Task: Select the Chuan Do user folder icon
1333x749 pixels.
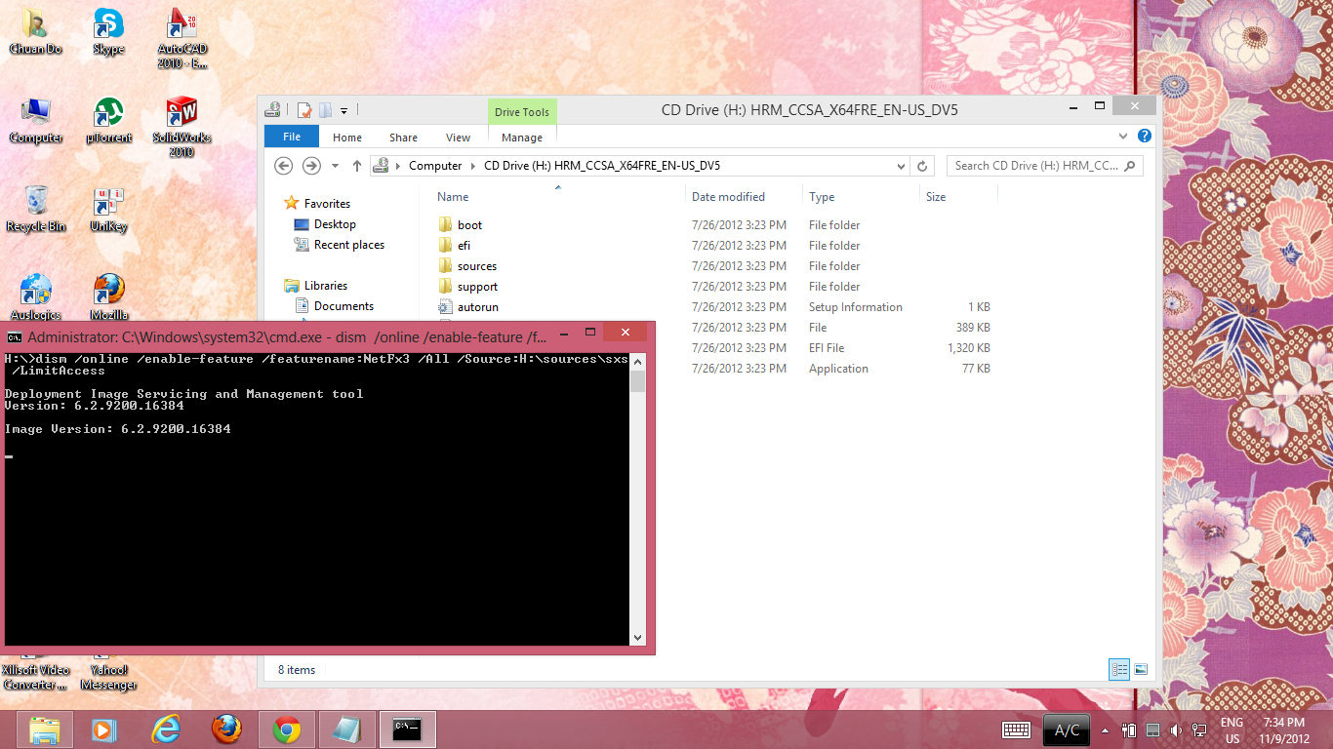Action: pyautogui.click(x=35, y=31)
